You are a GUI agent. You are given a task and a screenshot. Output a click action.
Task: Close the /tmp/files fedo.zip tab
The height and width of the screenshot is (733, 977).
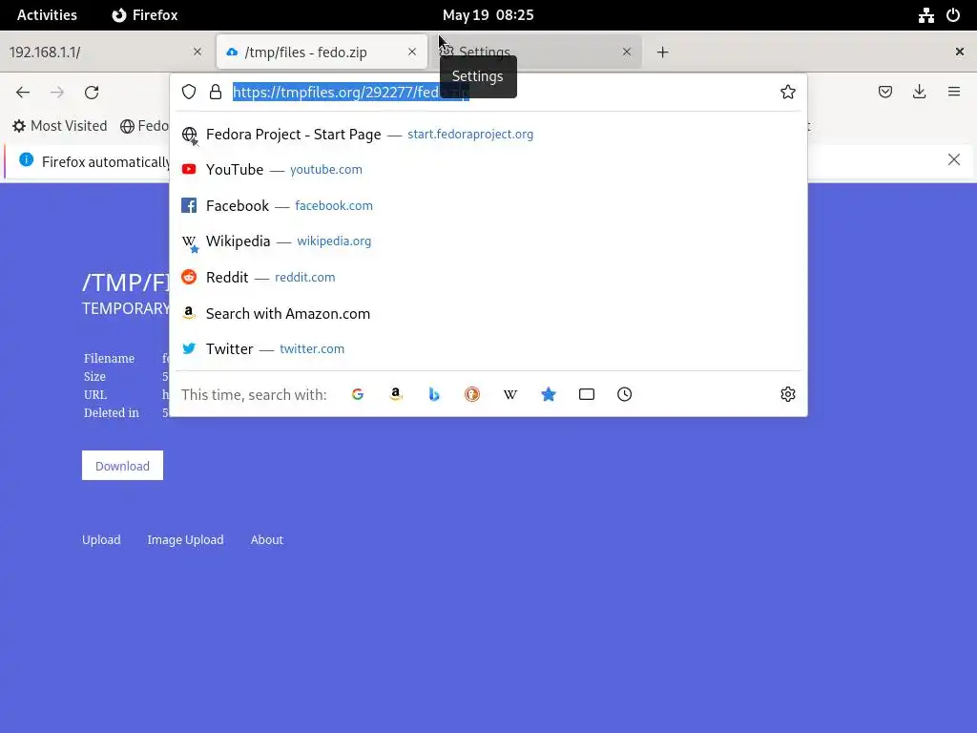pyautogui.click(x=412, y=52)
